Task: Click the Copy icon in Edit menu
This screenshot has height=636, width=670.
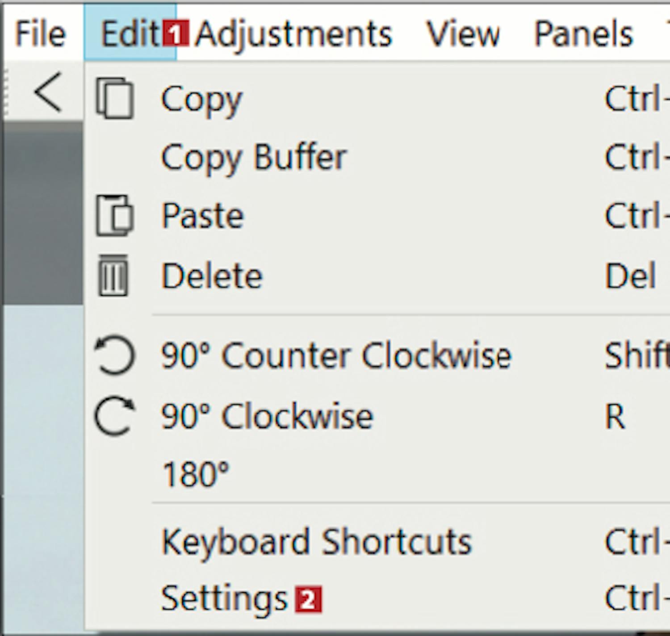Action: tap(115, 98)
